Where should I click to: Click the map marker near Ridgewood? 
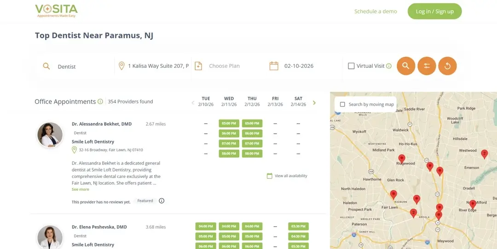point(402,158)
